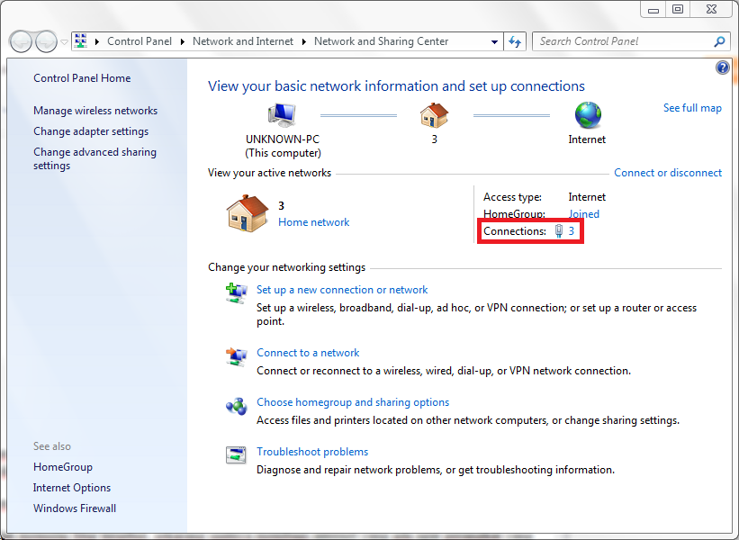Minimize the Network and Sharing Center window

653,9
